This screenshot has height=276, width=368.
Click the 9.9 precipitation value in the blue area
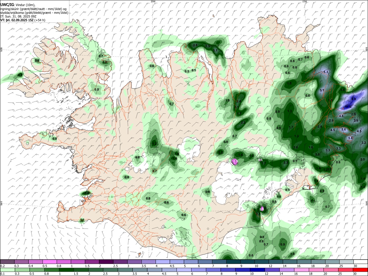coord(354,99)
